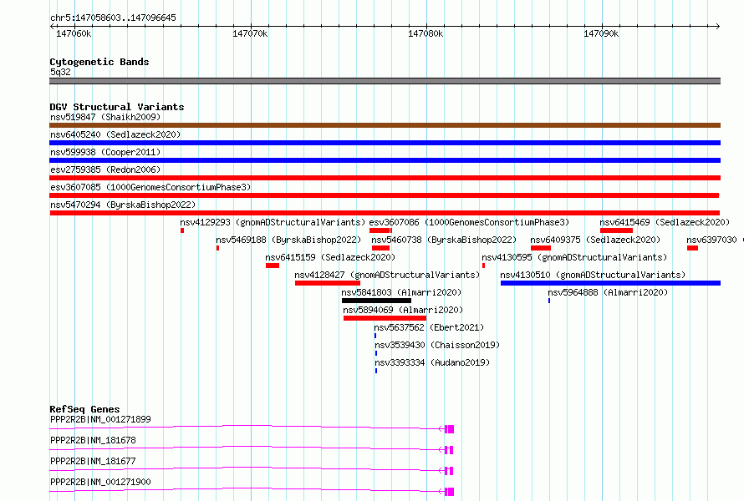This screenshot has height=501, width=744.
Task: Click the small red nsv4129293 marker
Action: 182,230
